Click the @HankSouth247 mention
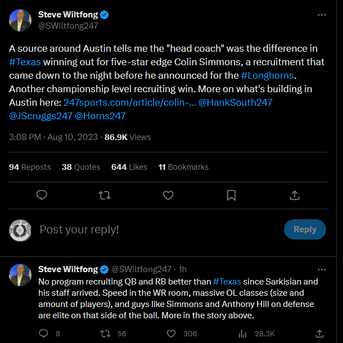The height and width of the screenshot is (343, 343). pyautogui.click(x=233, y=102)
